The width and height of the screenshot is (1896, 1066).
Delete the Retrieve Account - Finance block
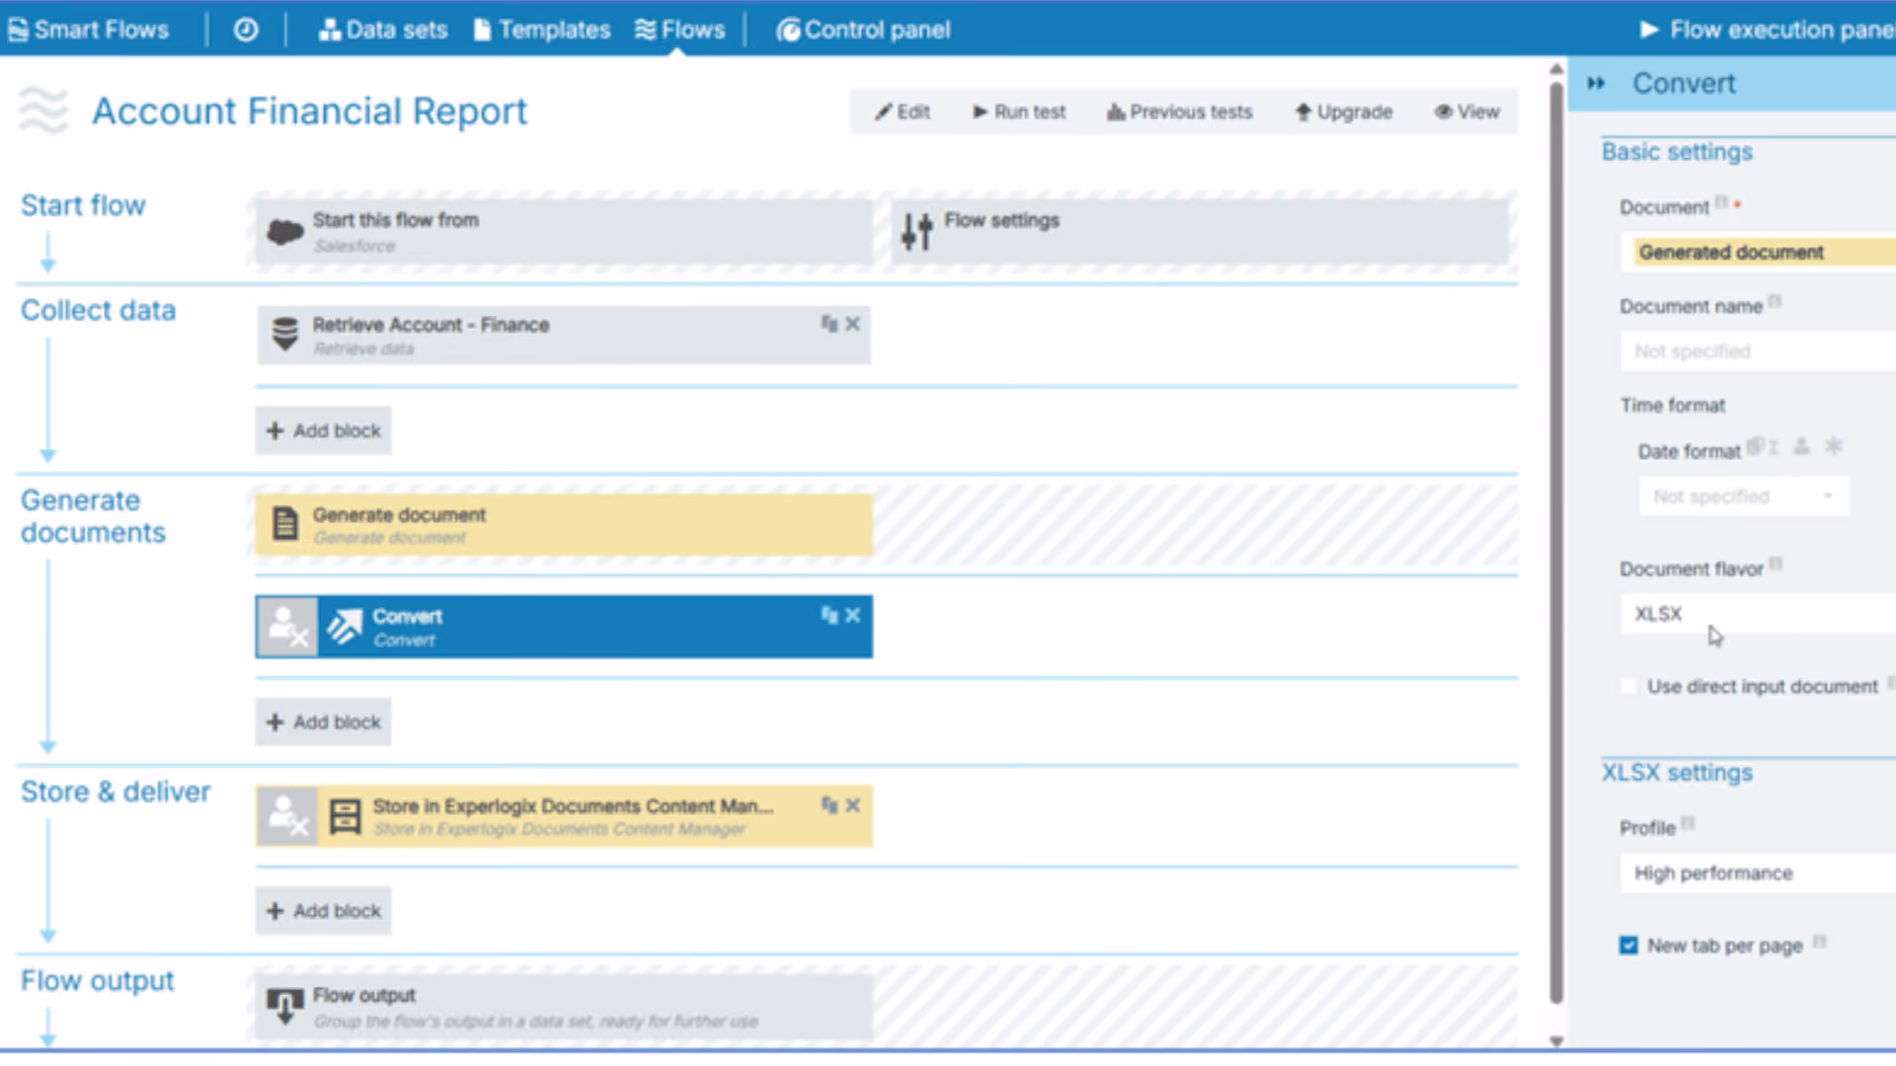click(x=853, y=324)
